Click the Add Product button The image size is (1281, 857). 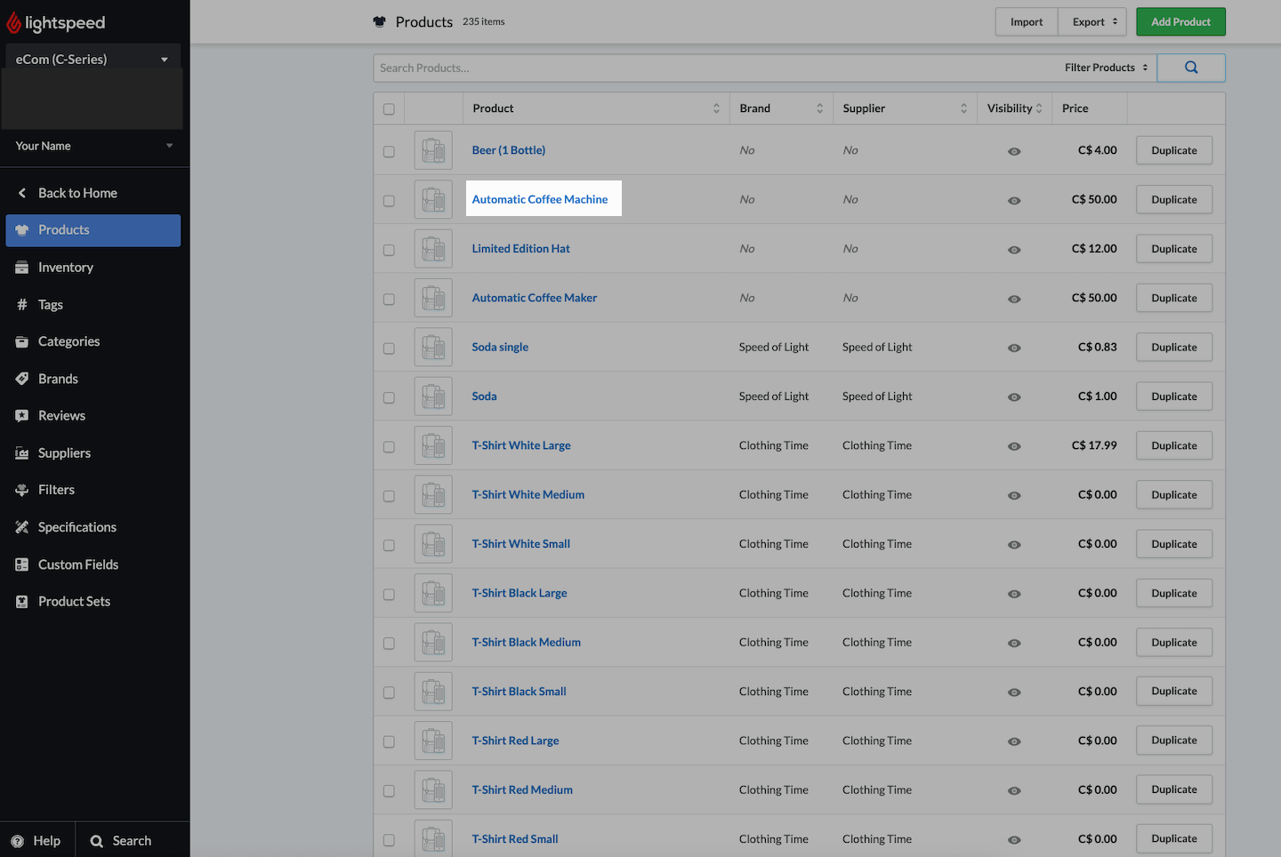[1180, 21]
